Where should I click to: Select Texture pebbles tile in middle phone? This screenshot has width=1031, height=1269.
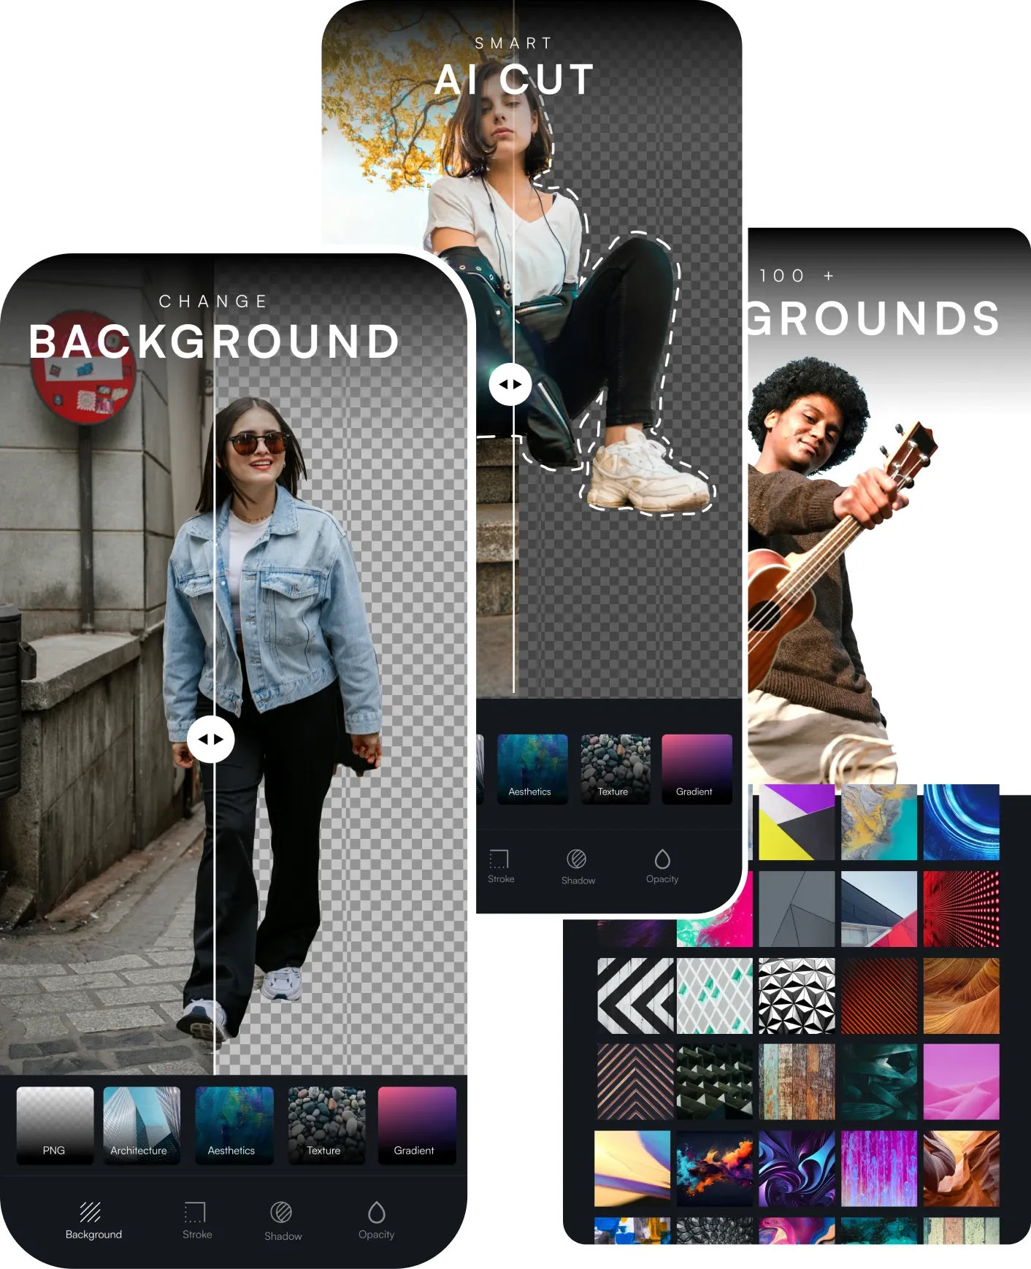615,769
